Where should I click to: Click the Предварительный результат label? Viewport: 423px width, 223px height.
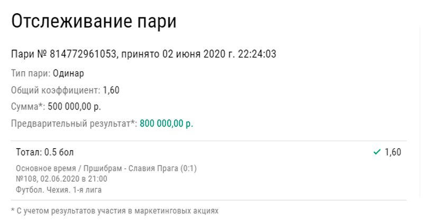pos(74,123)
